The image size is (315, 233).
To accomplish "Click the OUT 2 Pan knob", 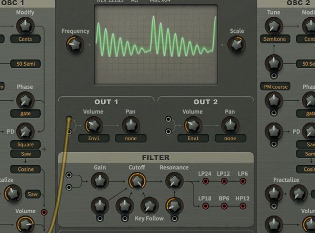I will click(x=230, y=125).
